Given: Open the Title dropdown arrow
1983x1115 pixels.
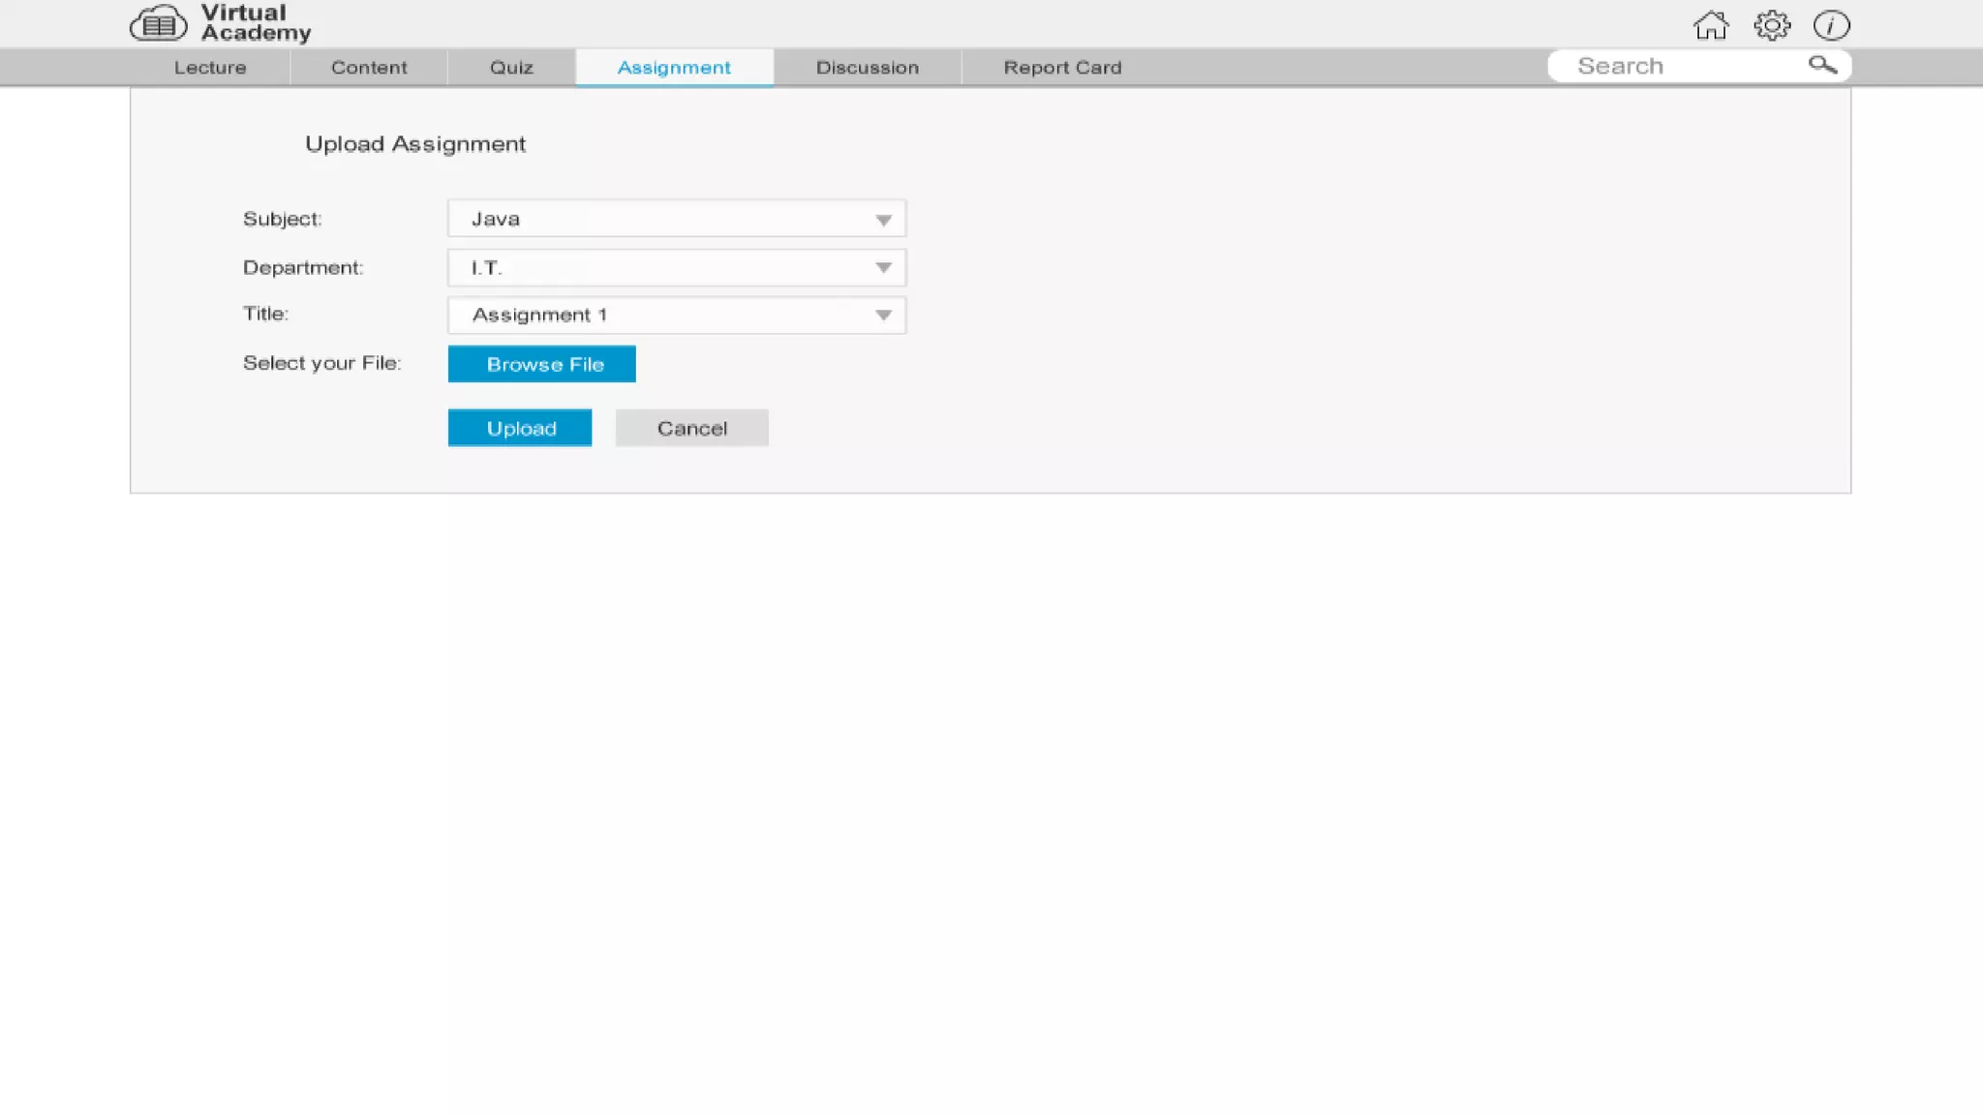Looking at the screenshot, I should (x=883, y=316).
